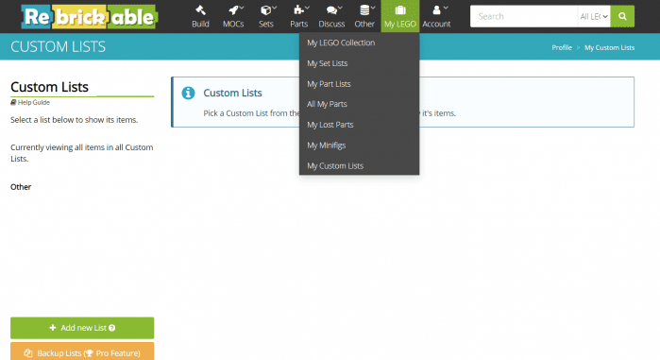Click the Backup Lists Pro Feature button

(82, 351)
